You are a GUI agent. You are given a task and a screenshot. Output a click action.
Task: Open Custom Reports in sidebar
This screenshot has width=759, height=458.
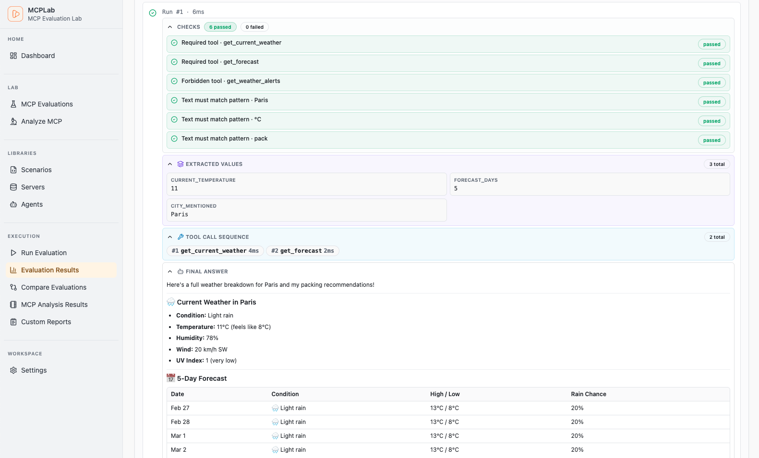coord(46,322)
